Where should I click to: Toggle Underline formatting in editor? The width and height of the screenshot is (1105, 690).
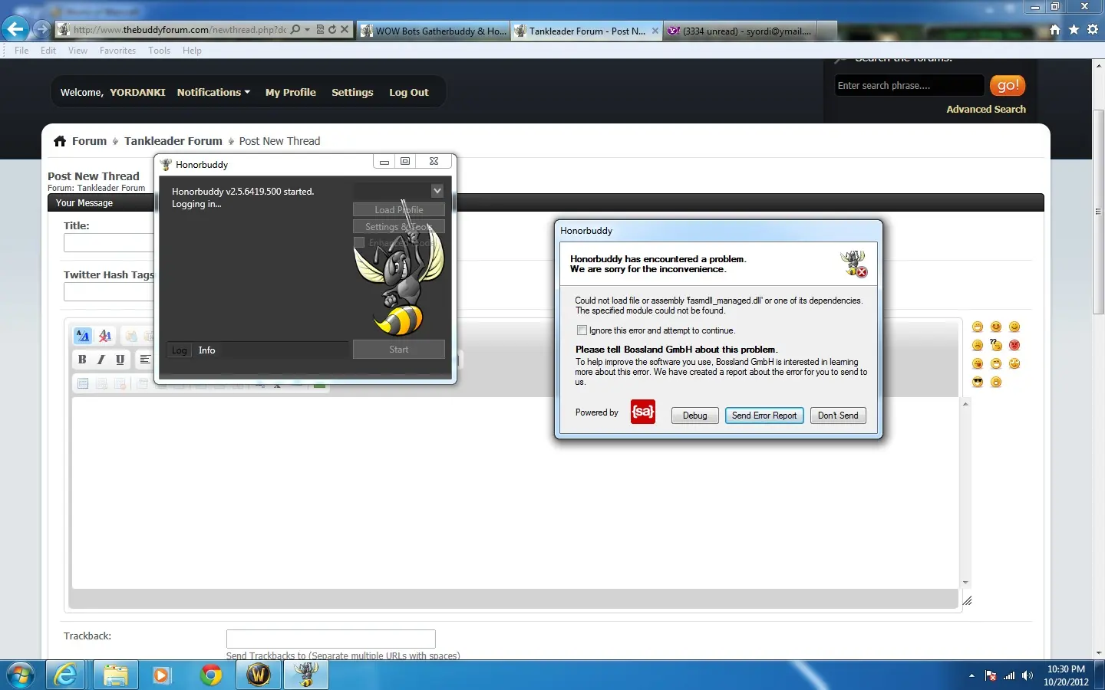pyautogui.click(x=120, y=360)
